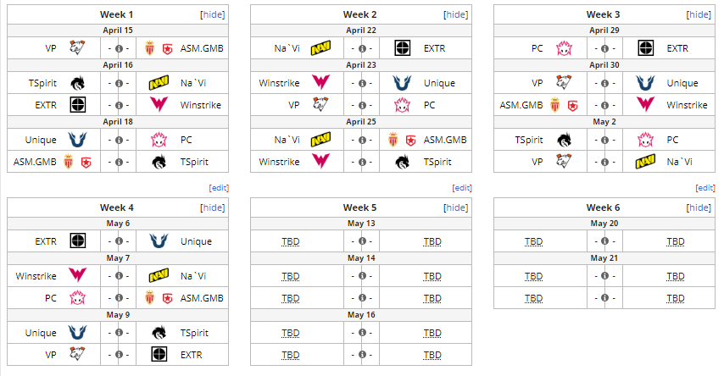Click the EXTR logo on April 29

click(645, 48)
